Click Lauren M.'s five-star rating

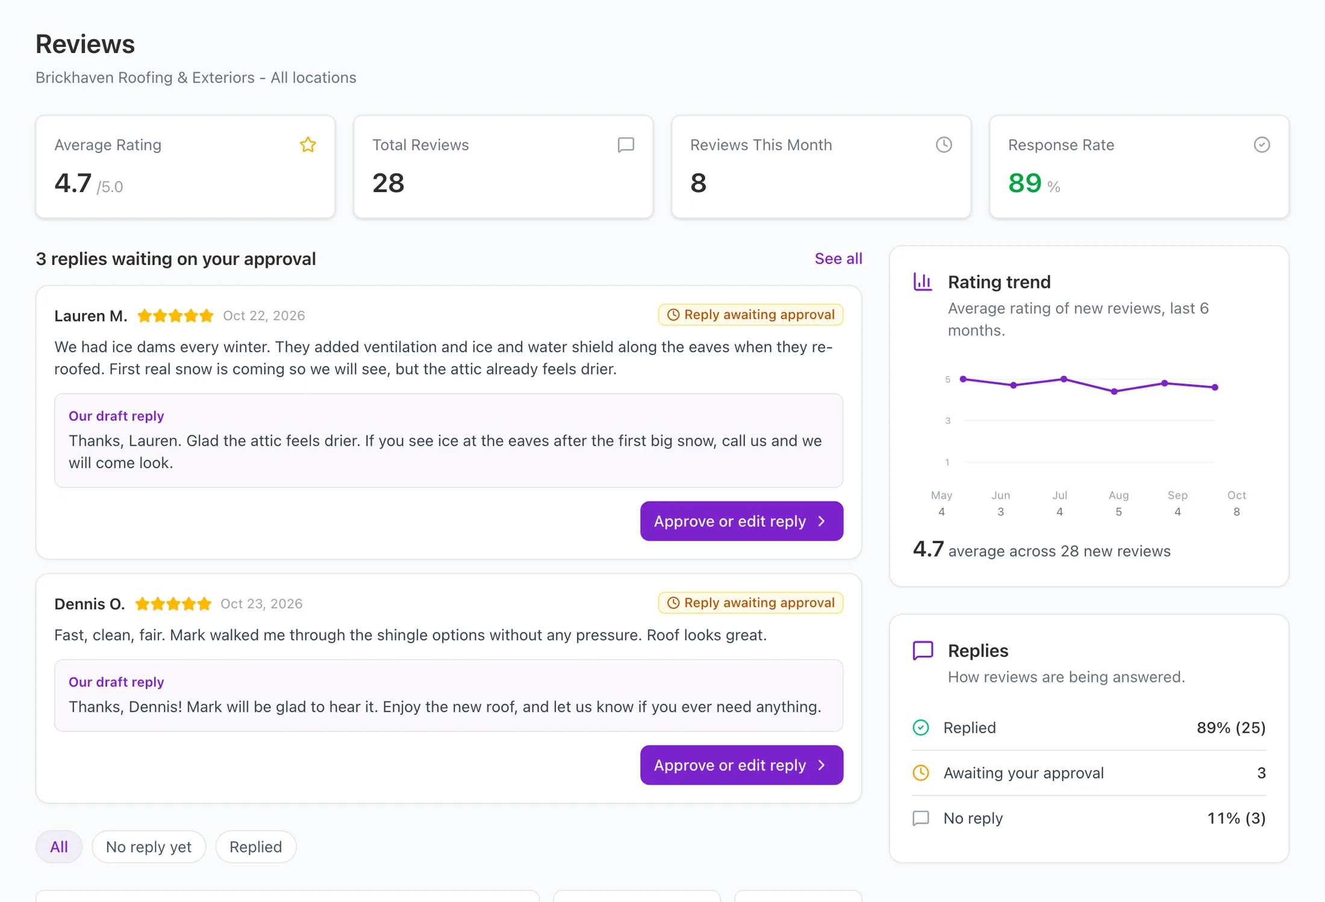point(175,316)
